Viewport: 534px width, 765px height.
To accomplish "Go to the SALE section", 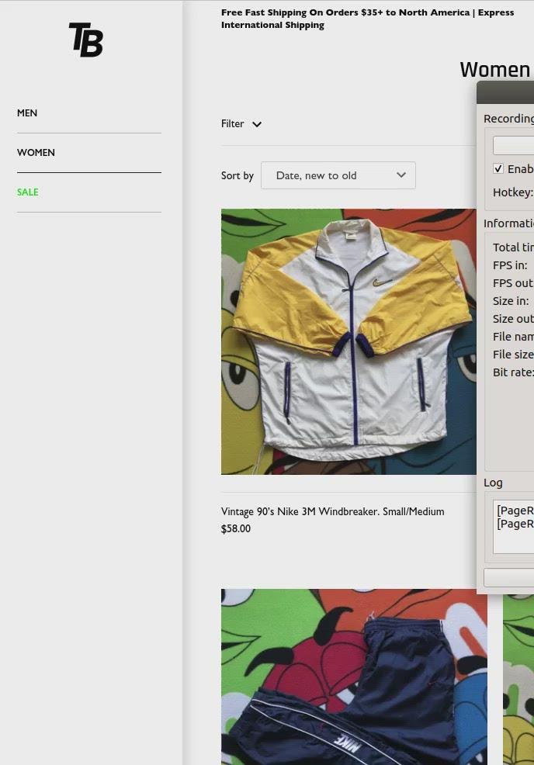I will point(28,192).
